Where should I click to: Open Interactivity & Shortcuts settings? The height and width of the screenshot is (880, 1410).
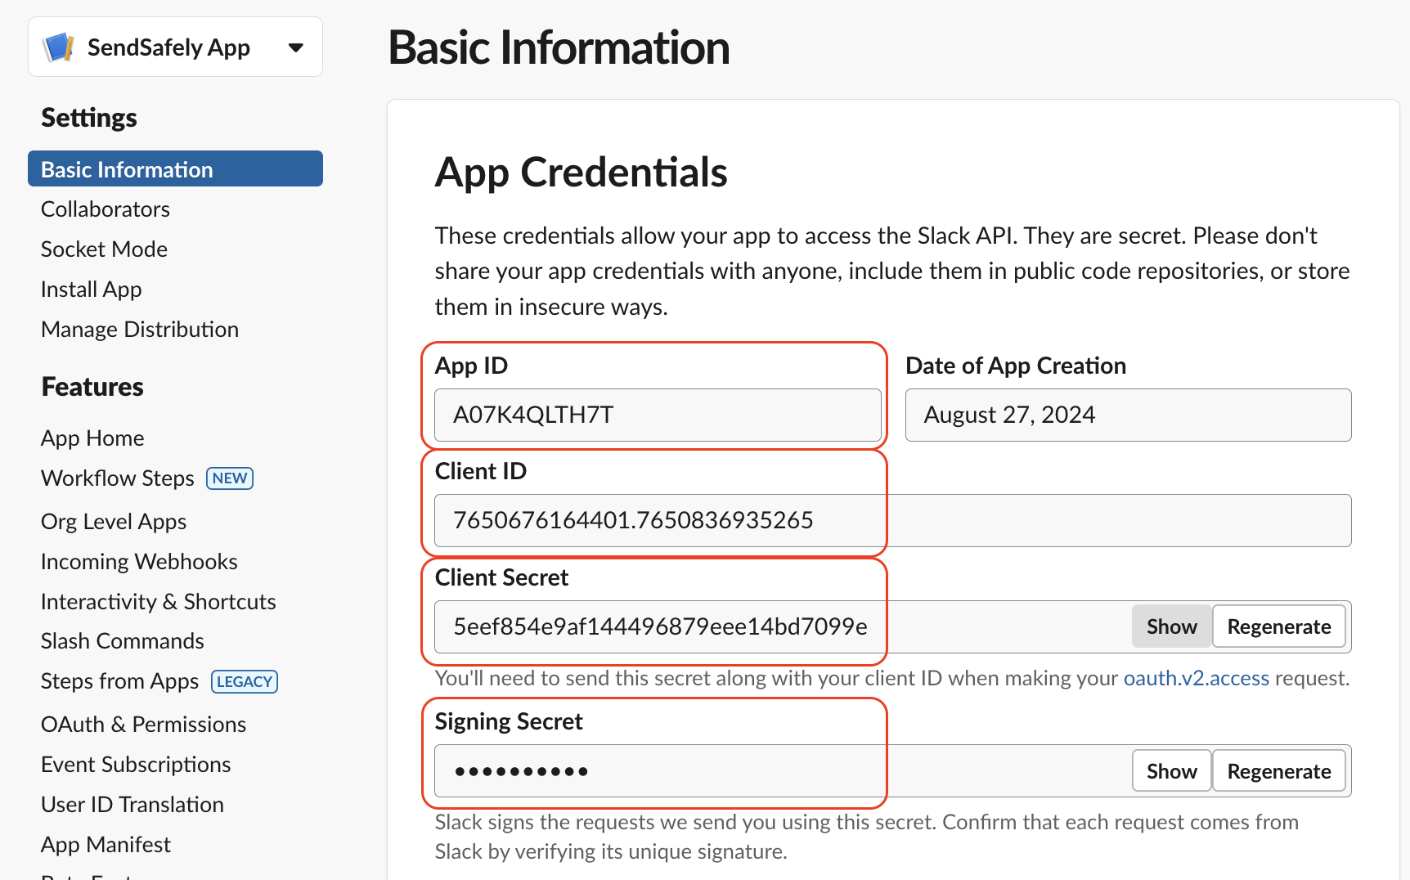159,602
